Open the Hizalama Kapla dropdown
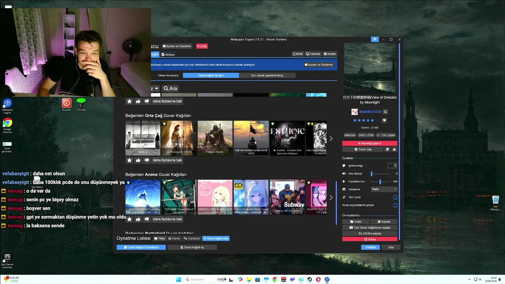This screenshot has height=284, width=505. click(x=384, y=189)
